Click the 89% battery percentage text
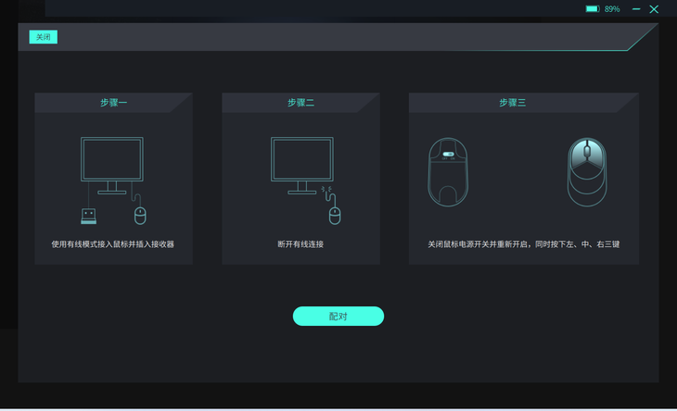Viewport: 677px width, 411px height. [x=612, y=9]
